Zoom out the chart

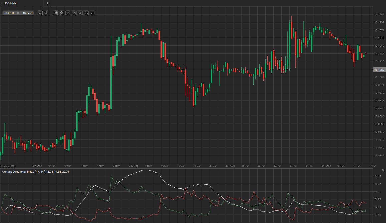[x=40, y=13]
